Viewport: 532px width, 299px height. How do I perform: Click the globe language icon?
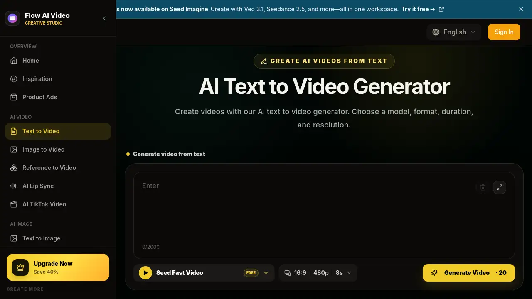pos(436,32)
